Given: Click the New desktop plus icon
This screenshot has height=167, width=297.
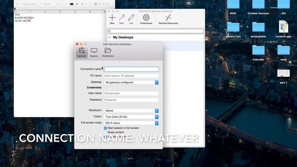Looking at the screenshot, I should tap(112, 18).
